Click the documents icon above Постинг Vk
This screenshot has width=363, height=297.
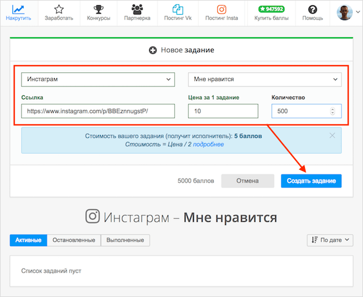178,9
